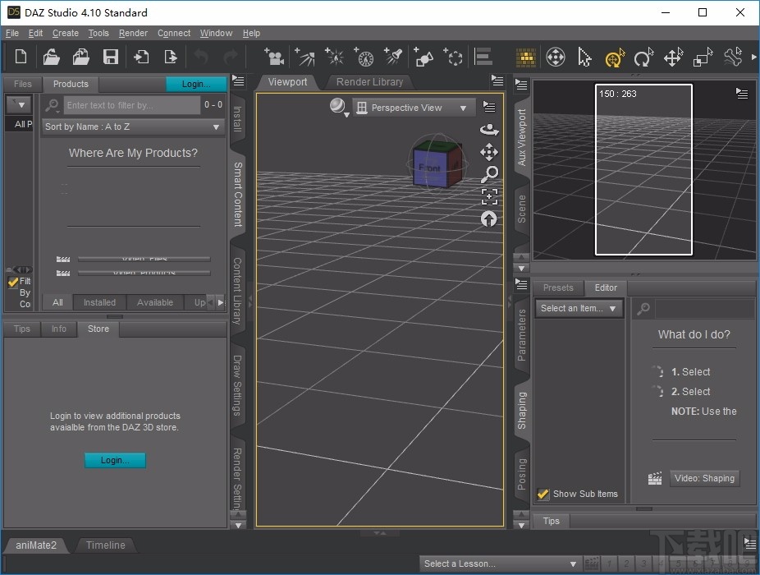Select the Node Selection tool
Screen dimensions: 760x575
coord(584,57)
